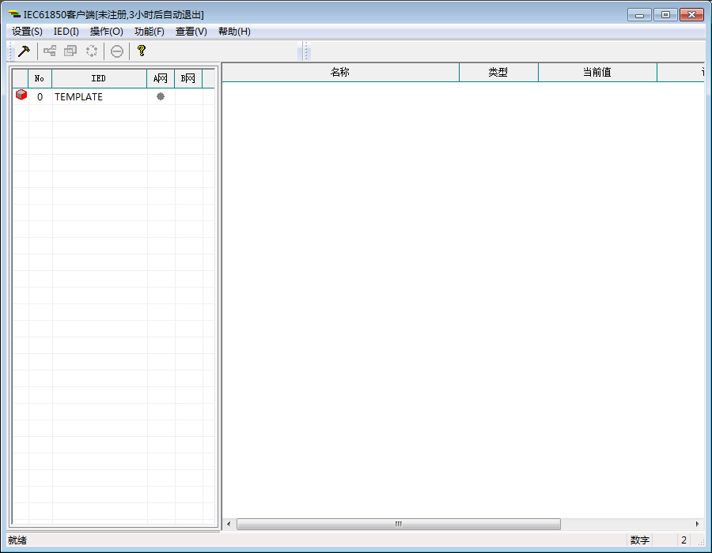Viewport: 712px width, 553px height.
Task: Open the IED(I) menu
Action: (66, 32)
